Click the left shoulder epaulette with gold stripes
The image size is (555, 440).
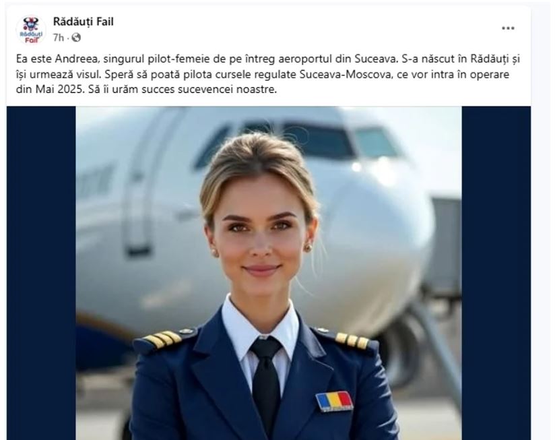162,339
